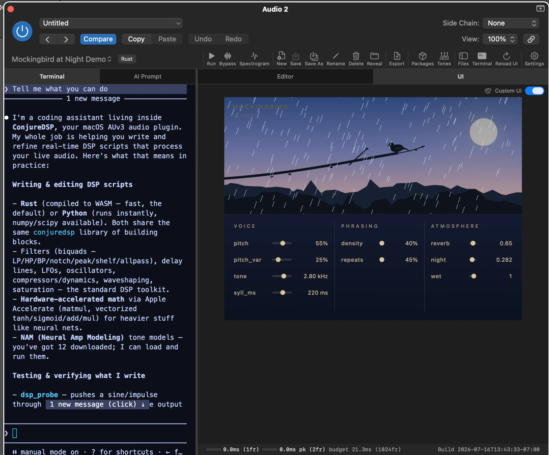Click the syll_ms value 220 ms
Viewport: 549px width, 455px height.
tap(318, 293)
